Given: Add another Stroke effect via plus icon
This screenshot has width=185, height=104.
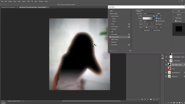Looking at the screenshot, I should click(129, 24).
